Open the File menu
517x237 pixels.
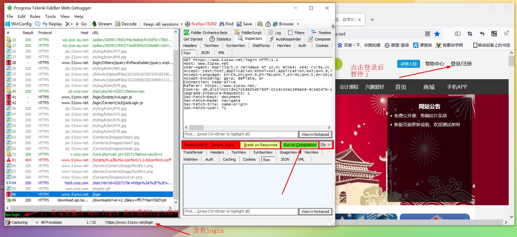coord(10,16)
